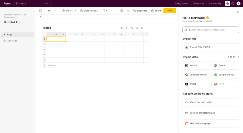Image resolution: width=243 pixels, height=133 pixels.
Task: Open the user avatar B
Action: pos(238,3)
